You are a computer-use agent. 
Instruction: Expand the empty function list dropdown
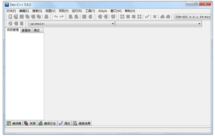click(x=158, y=24)
